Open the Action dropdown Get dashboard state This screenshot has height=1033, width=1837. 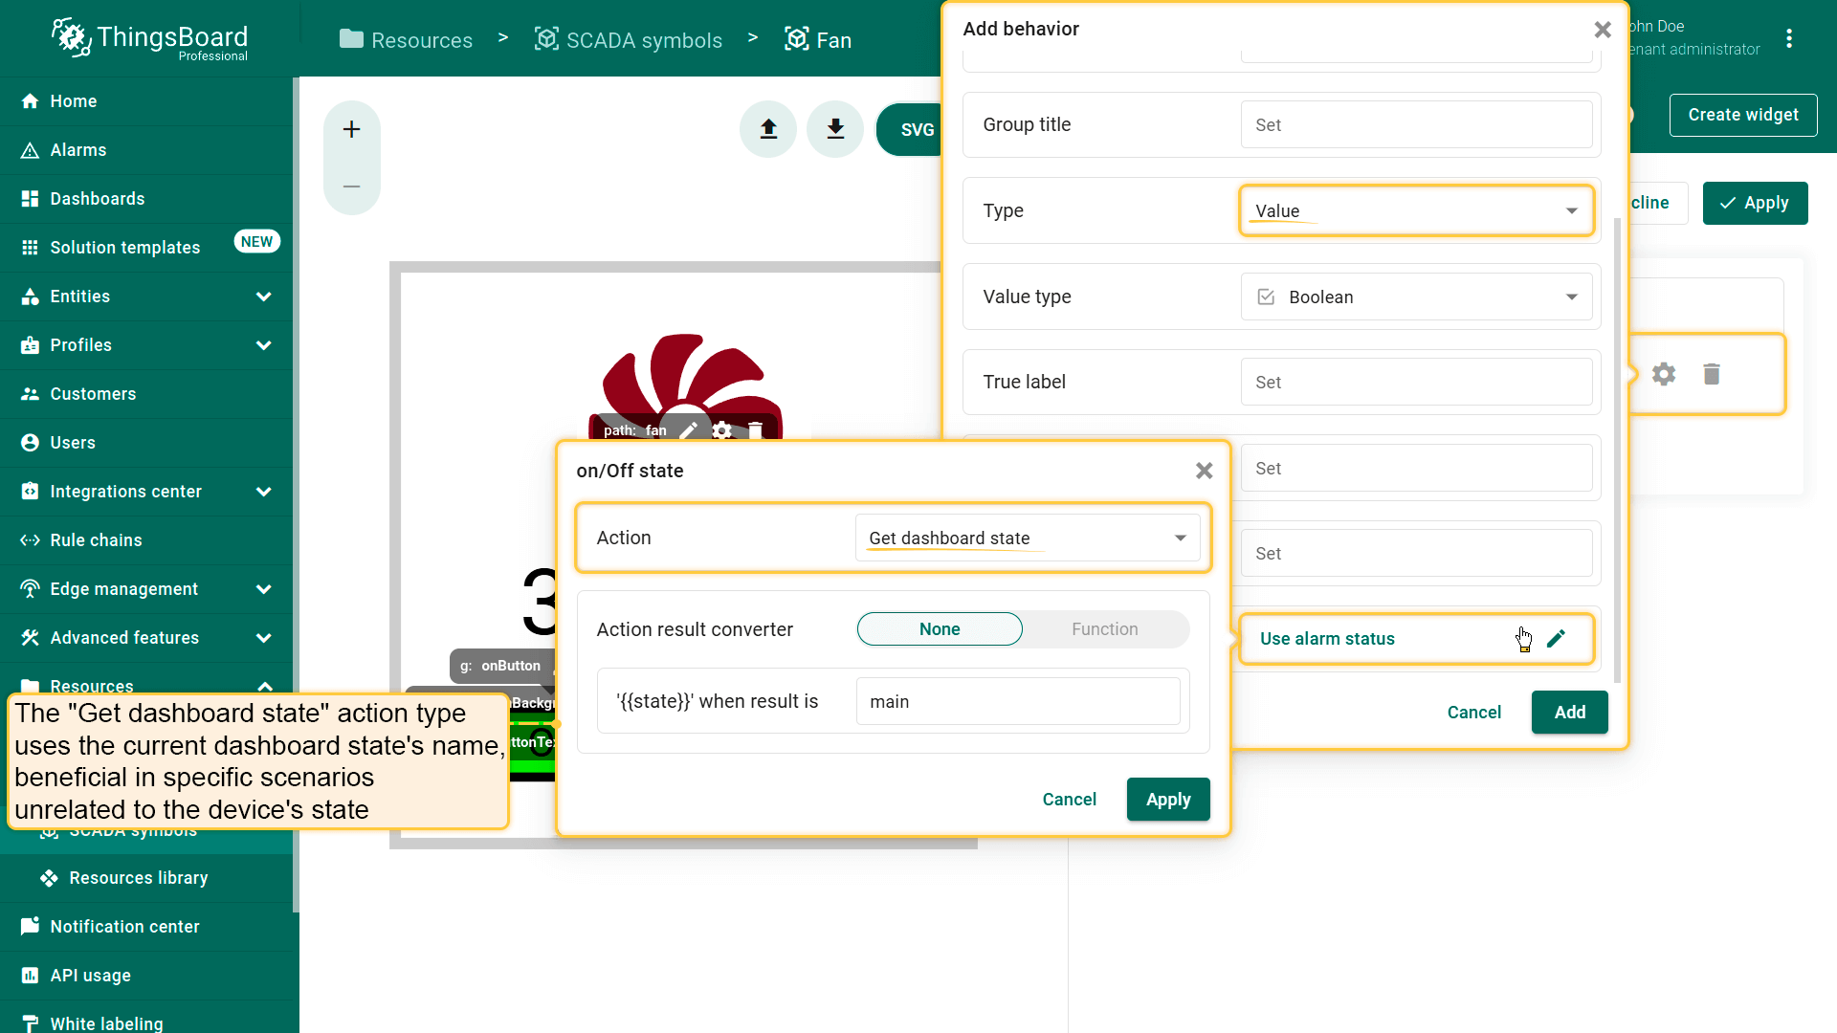click(x=1027, y=538)
